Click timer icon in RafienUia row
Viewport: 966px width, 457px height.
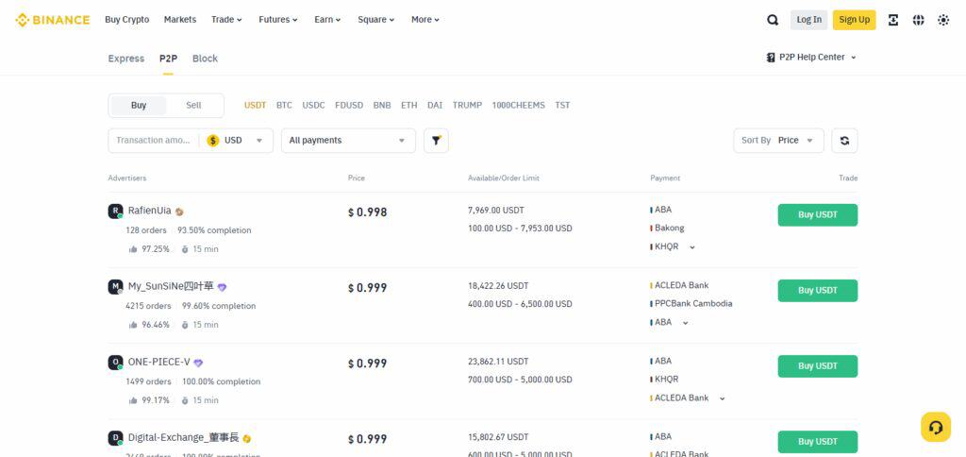point(185,249)
